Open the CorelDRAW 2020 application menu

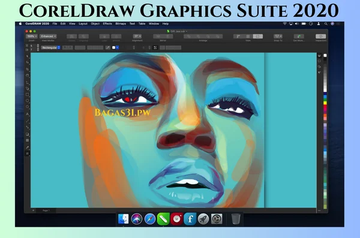pyautogui.click(x=37, y=23)
